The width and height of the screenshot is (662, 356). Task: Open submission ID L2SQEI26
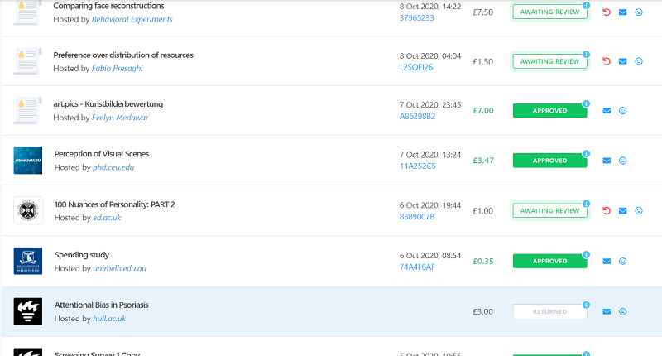click(416, 67)
